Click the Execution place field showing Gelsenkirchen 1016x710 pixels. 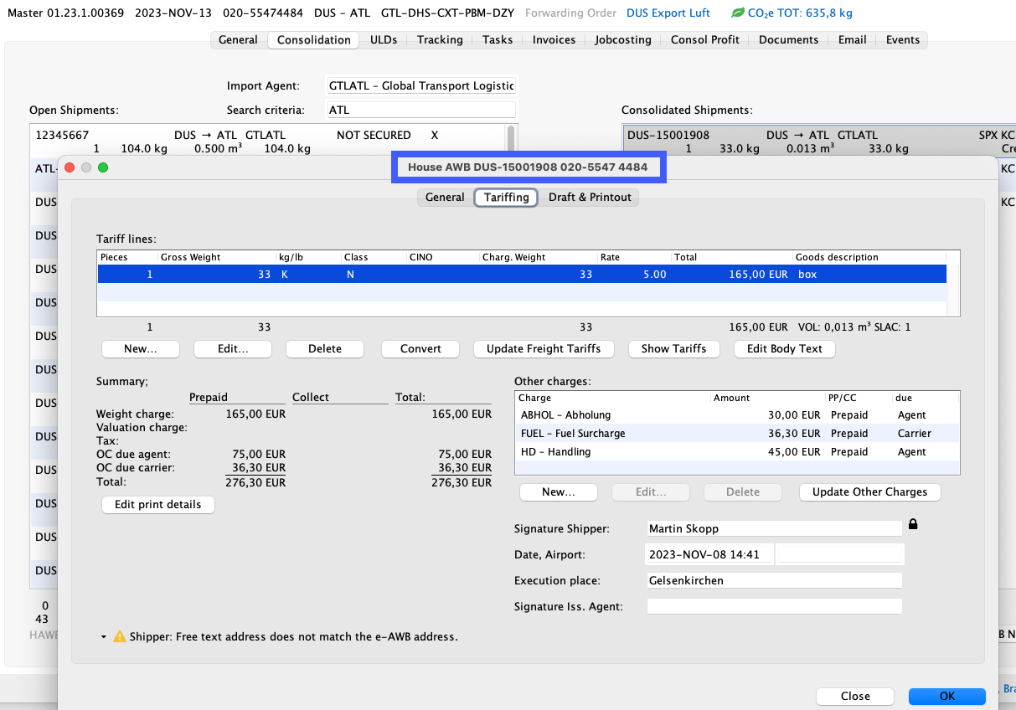point(774,579)
